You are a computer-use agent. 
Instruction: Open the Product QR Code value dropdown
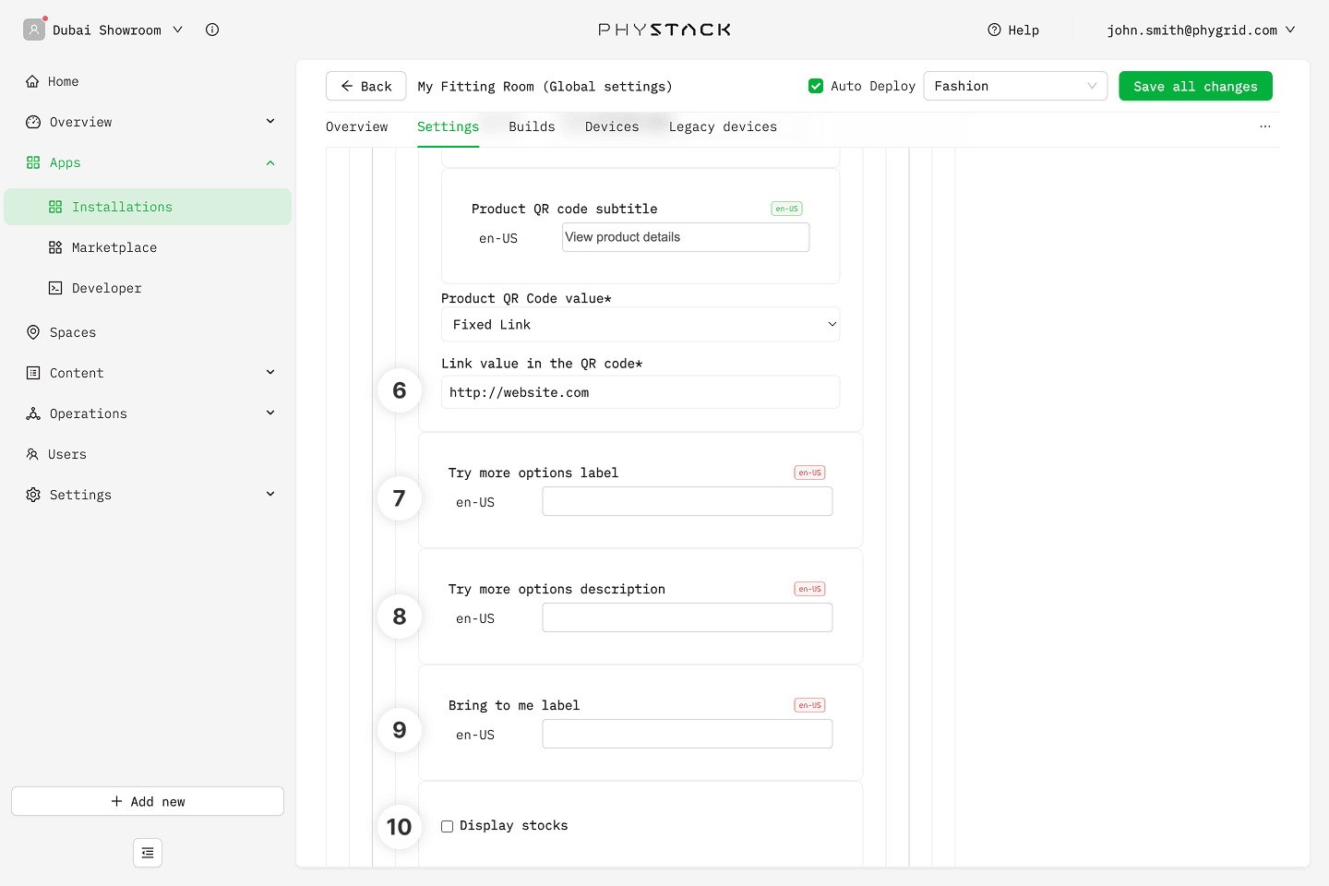pos(641,324)
